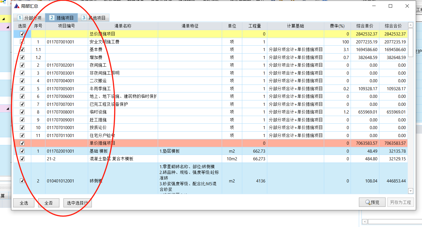Uncheck the 基础 模板 row checkbox

[x=22, y=151]
